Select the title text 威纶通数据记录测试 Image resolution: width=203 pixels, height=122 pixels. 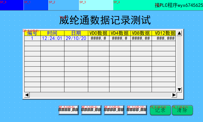[105, 20]
